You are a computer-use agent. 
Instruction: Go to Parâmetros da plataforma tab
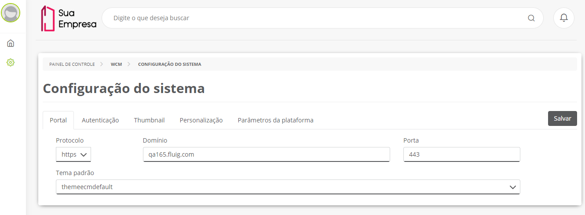(276, 120)
